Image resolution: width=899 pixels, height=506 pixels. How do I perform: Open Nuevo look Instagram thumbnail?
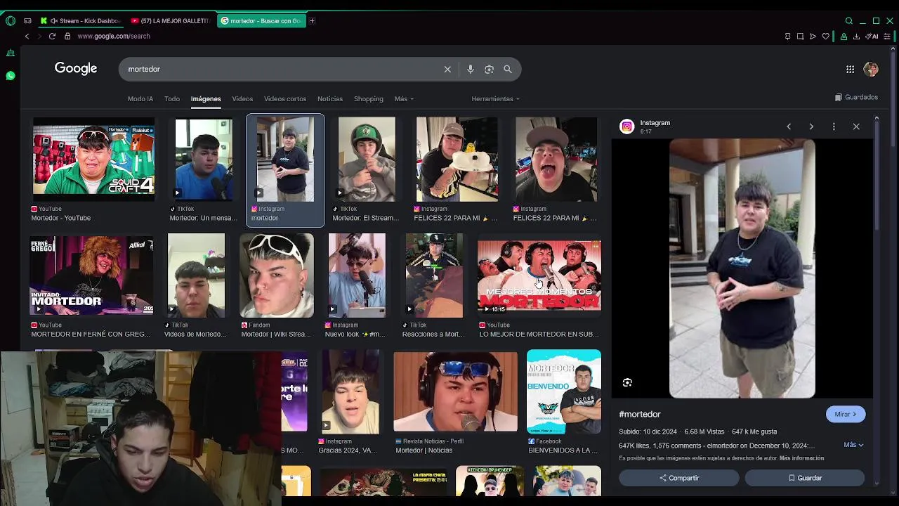coord(357,275)
